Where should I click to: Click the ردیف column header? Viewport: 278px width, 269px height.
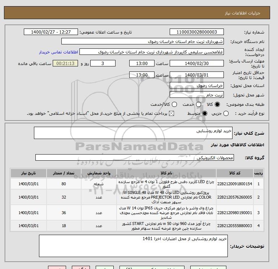[x=259, y=173]
